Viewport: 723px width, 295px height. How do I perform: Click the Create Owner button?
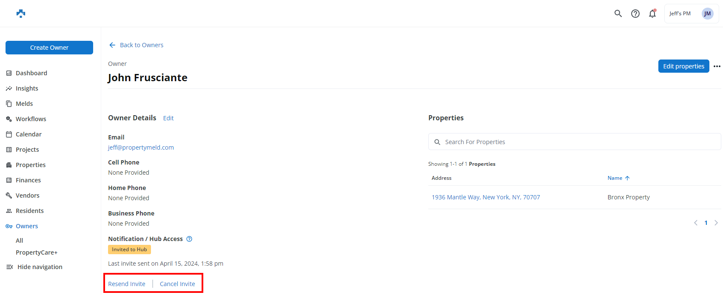point(49,48)
